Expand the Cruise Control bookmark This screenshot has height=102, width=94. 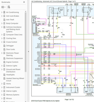(x=2, y=42)
